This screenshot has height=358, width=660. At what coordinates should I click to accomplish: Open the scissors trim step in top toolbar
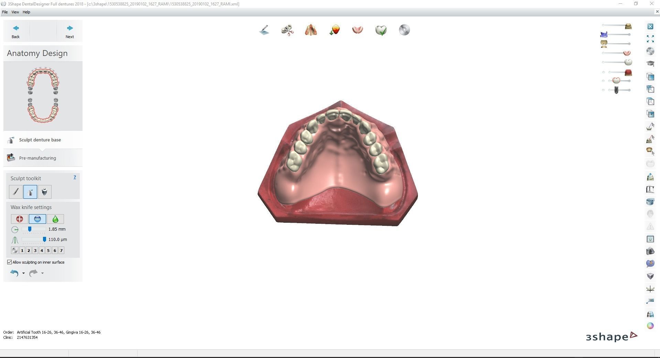click(x=288, y=30)
